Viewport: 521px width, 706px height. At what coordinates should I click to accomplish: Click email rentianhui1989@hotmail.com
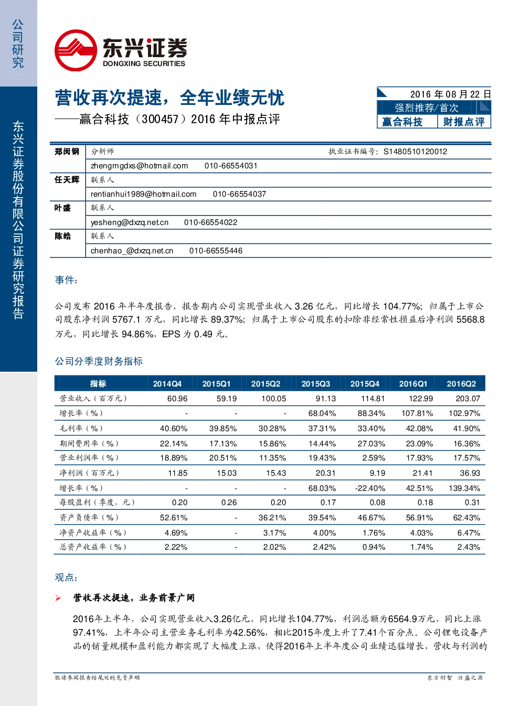(x=144, y=194)
